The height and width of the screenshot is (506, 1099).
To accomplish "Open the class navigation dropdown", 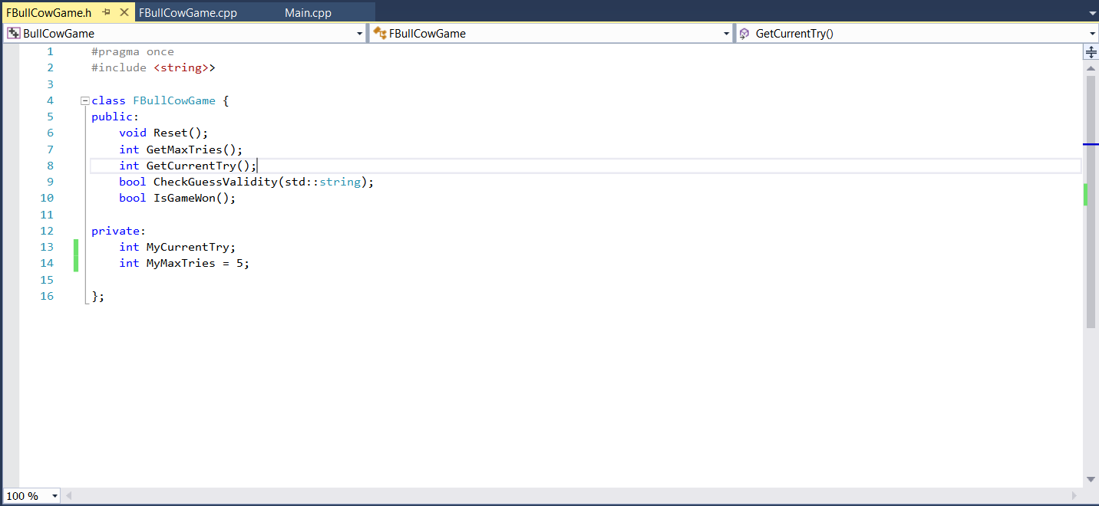I will click(725, 33).
